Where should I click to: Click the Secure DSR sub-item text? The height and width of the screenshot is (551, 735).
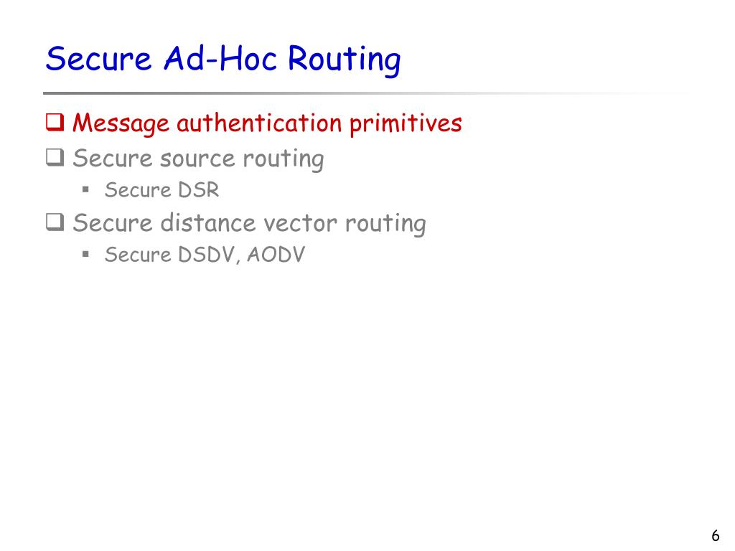click(x=161, y=190)
